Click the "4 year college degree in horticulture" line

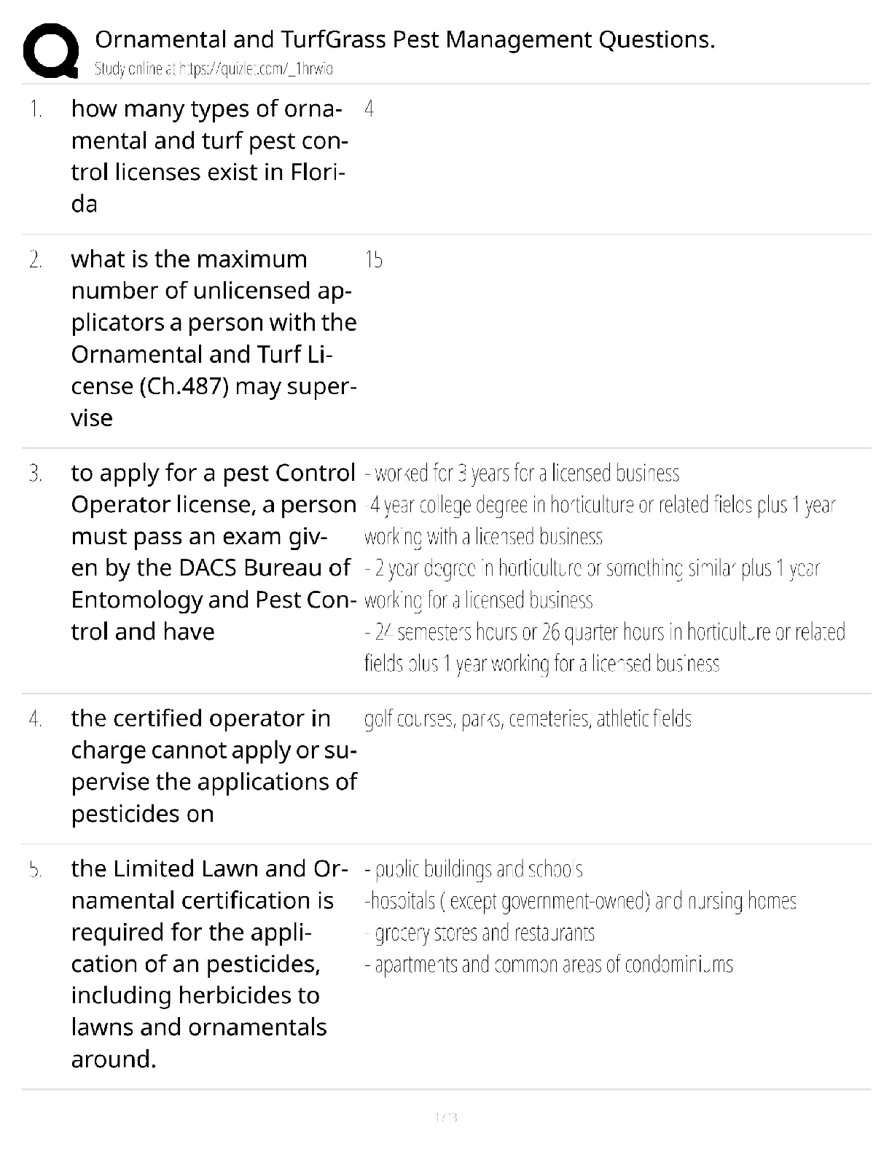point(600,505)
